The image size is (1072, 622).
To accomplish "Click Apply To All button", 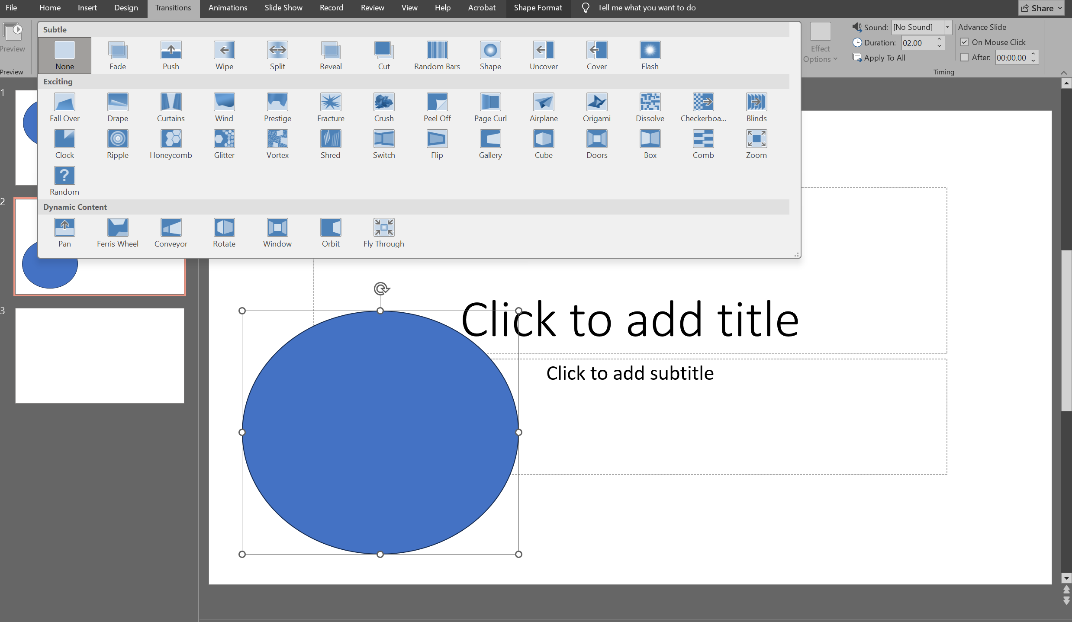I will pos(879,58).
